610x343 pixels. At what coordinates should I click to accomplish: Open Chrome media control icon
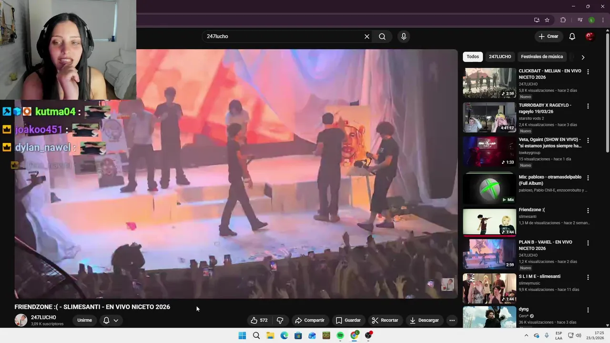(x=580, y=20)
